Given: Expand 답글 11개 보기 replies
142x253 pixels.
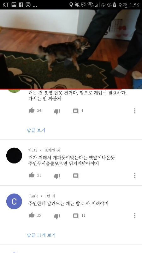Looking at the screenshot, I should tap(41, 235).
